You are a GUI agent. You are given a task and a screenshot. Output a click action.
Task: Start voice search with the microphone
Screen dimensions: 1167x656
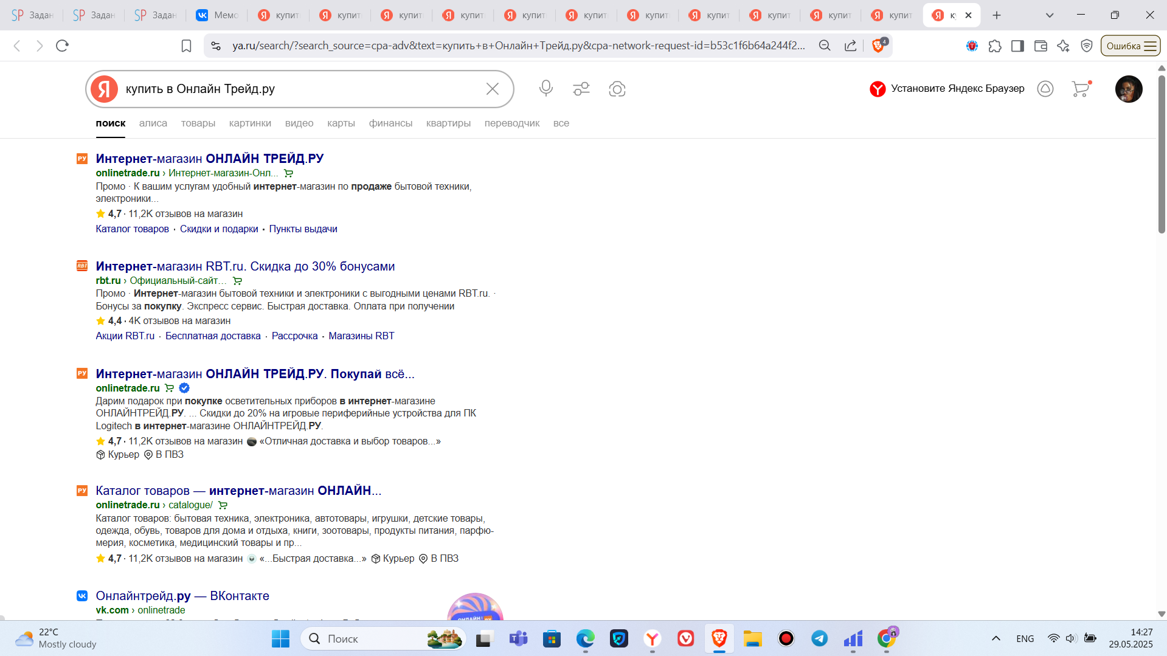pyautogui.click(x=546, y=89)
